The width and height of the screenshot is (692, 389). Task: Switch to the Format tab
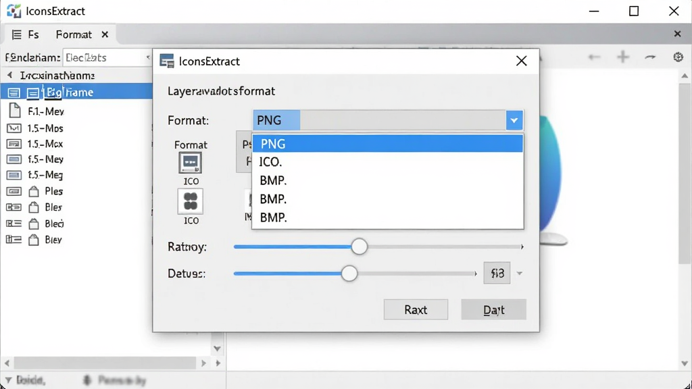pyautogui.click(x=74, y=34)
